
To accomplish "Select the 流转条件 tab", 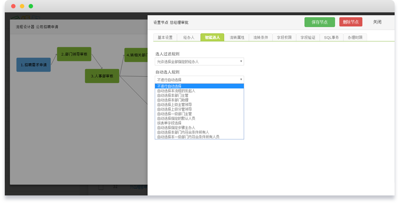I will point(261,37).
